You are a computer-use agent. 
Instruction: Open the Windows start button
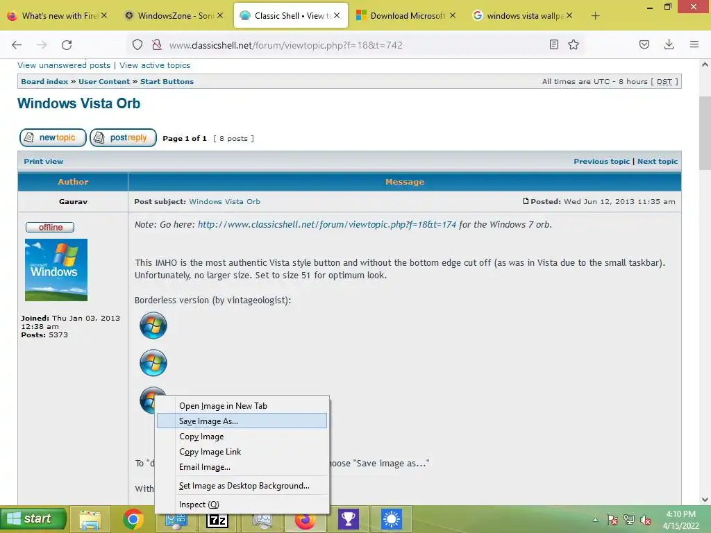(x=33, y=519)
